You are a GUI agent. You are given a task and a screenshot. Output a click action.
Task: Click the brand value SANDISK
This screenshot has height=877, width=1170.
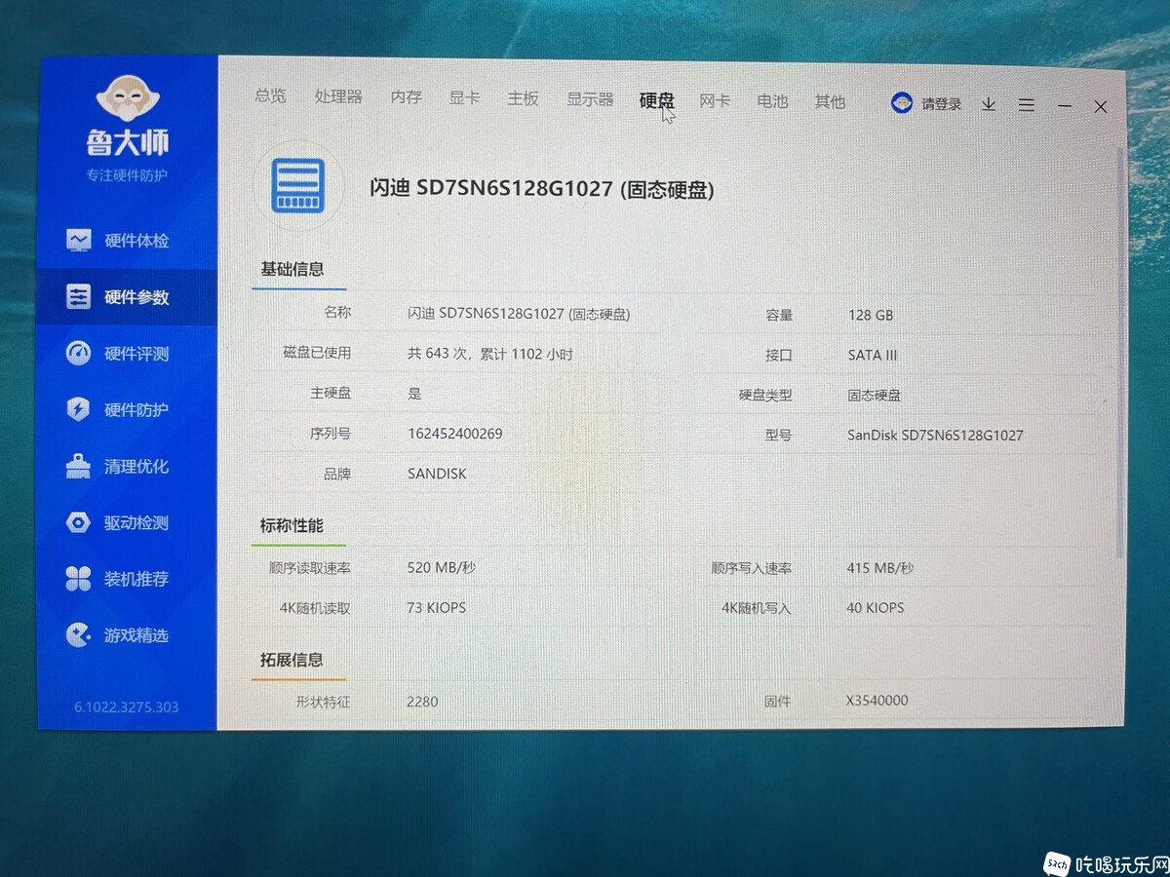coord(437,474)
